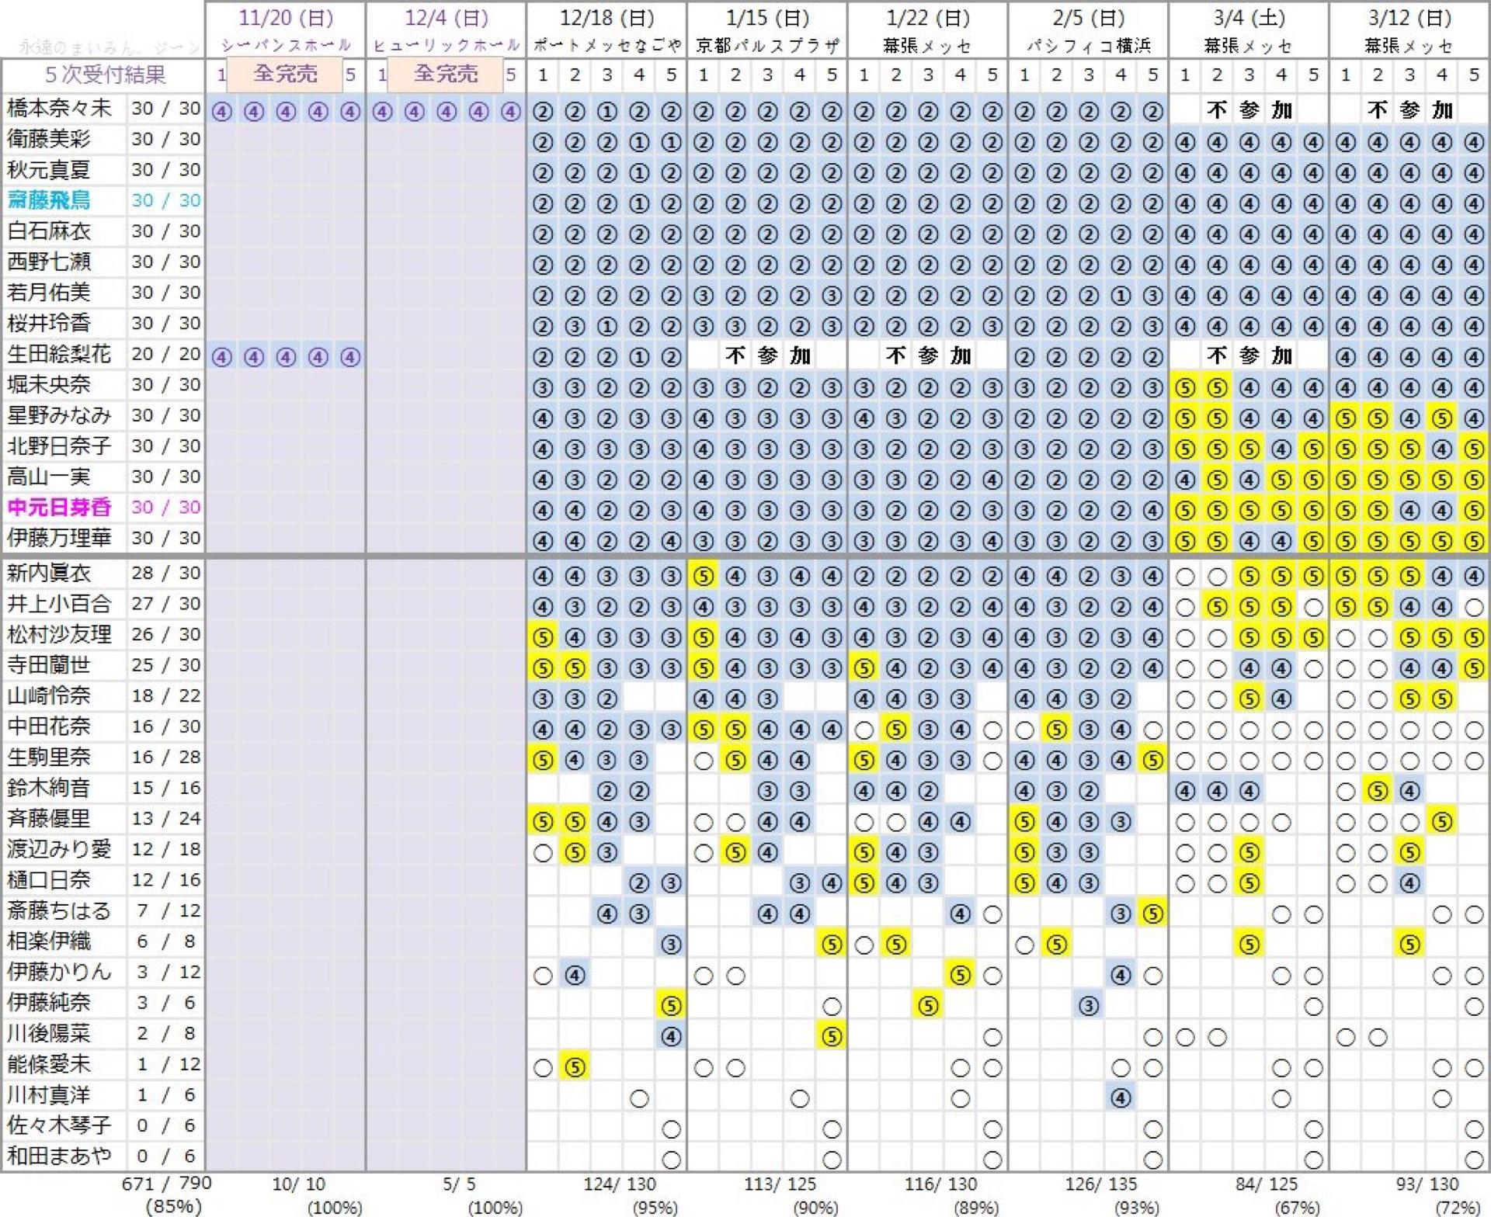Click 橋本奈々未 不参加 label under 3/4

(1249, 110)
